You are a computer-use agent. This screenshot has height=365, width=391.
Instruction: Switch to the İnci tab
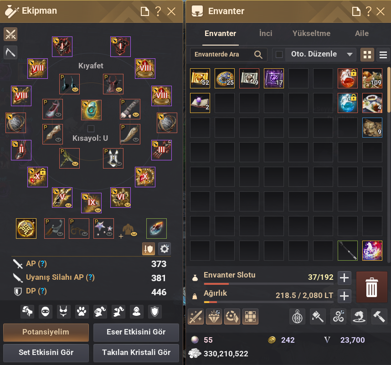click(x=266, y=33)
